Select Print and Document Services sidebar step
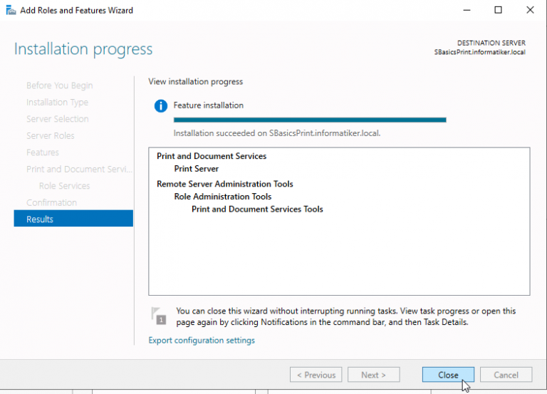This screenshot has height=394, width=547. (x=79, y=170)
